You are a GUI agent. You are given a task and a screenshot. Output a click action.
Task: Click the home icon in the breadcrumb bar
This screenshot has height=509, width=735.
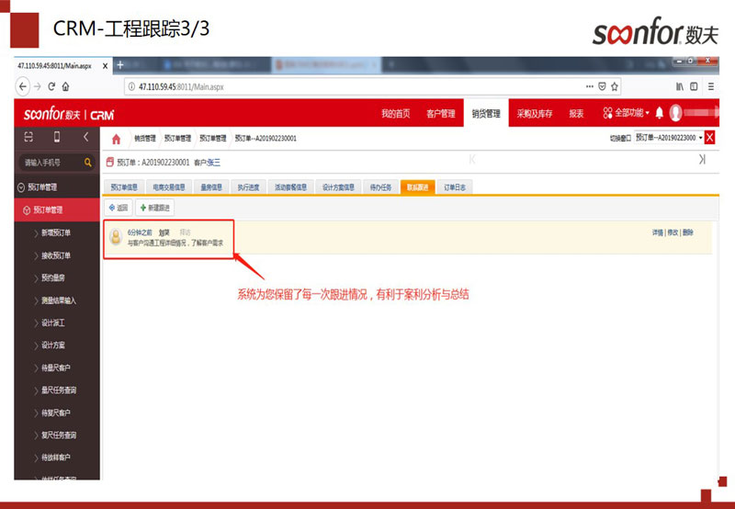click(x=116, y=139)
